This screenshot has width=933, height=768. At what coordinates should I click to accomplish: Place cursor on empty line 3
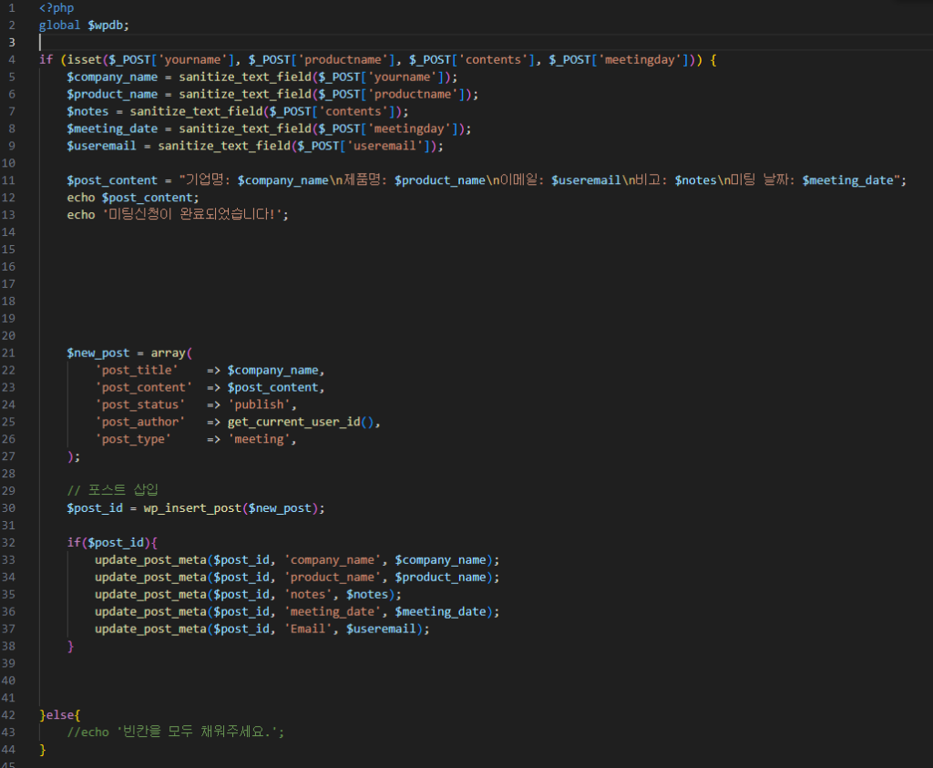[273, 42]
